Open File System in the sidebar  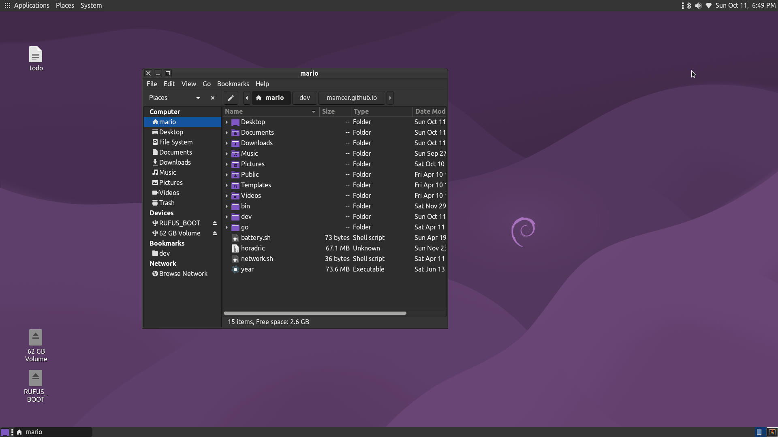182,142
